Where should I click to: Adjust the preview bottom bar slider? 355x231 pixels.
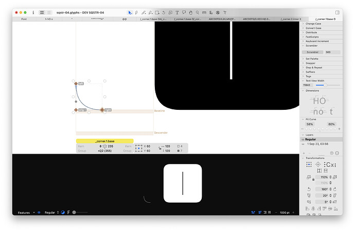pyautogui.click(x=80, y=212)
